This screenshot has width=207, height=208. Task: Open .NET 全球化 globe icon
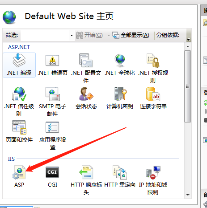tap(120, 61)
